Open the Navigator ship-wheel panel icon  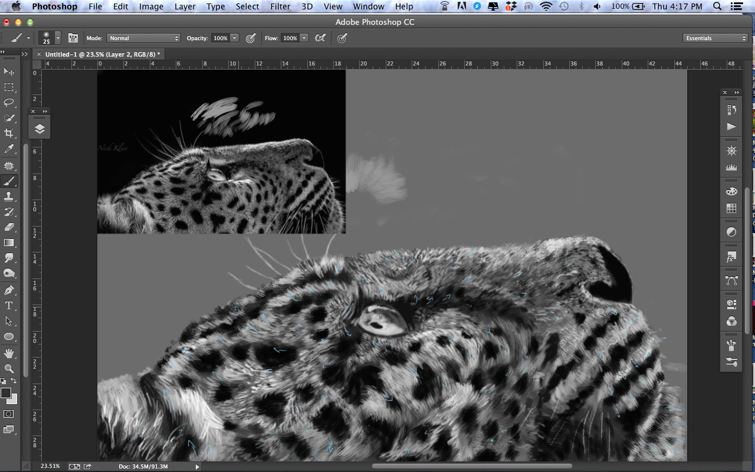(731, 150)
